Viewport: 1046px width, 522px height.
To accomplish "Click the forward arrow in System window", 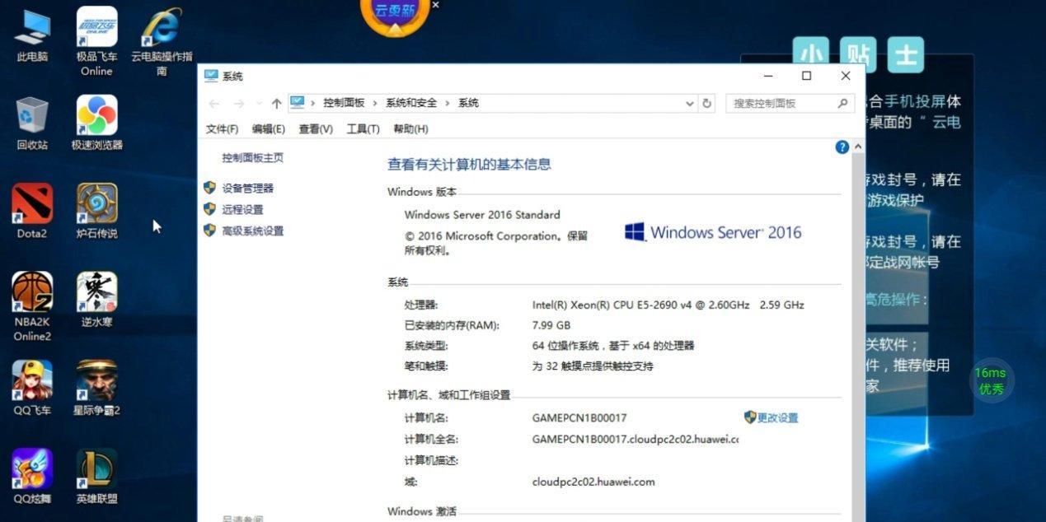I will (x=239, y=104).
